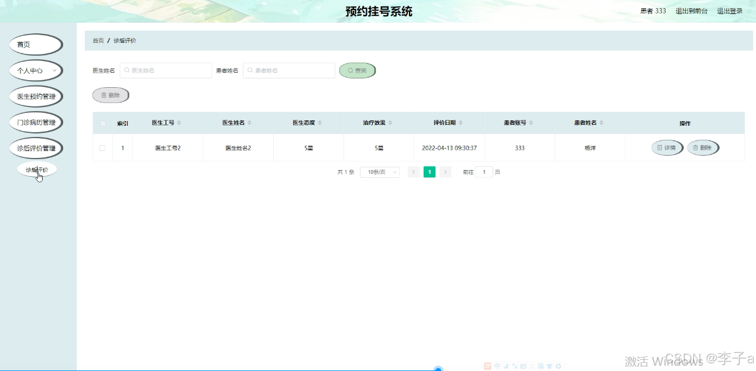Click the moon full/half-width icon on the IME toolbar

pyautogui.click(x=506, y=366)
